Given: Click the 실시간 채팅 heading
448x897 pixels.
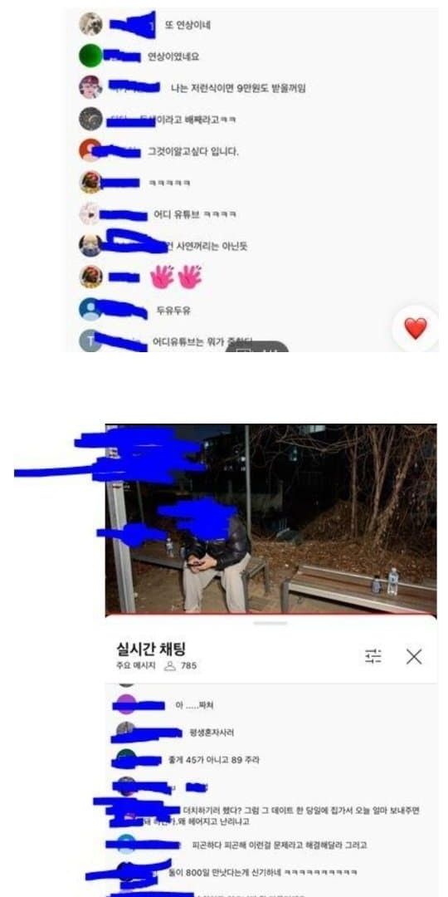Looking at the screenshot, I should 151,649.
